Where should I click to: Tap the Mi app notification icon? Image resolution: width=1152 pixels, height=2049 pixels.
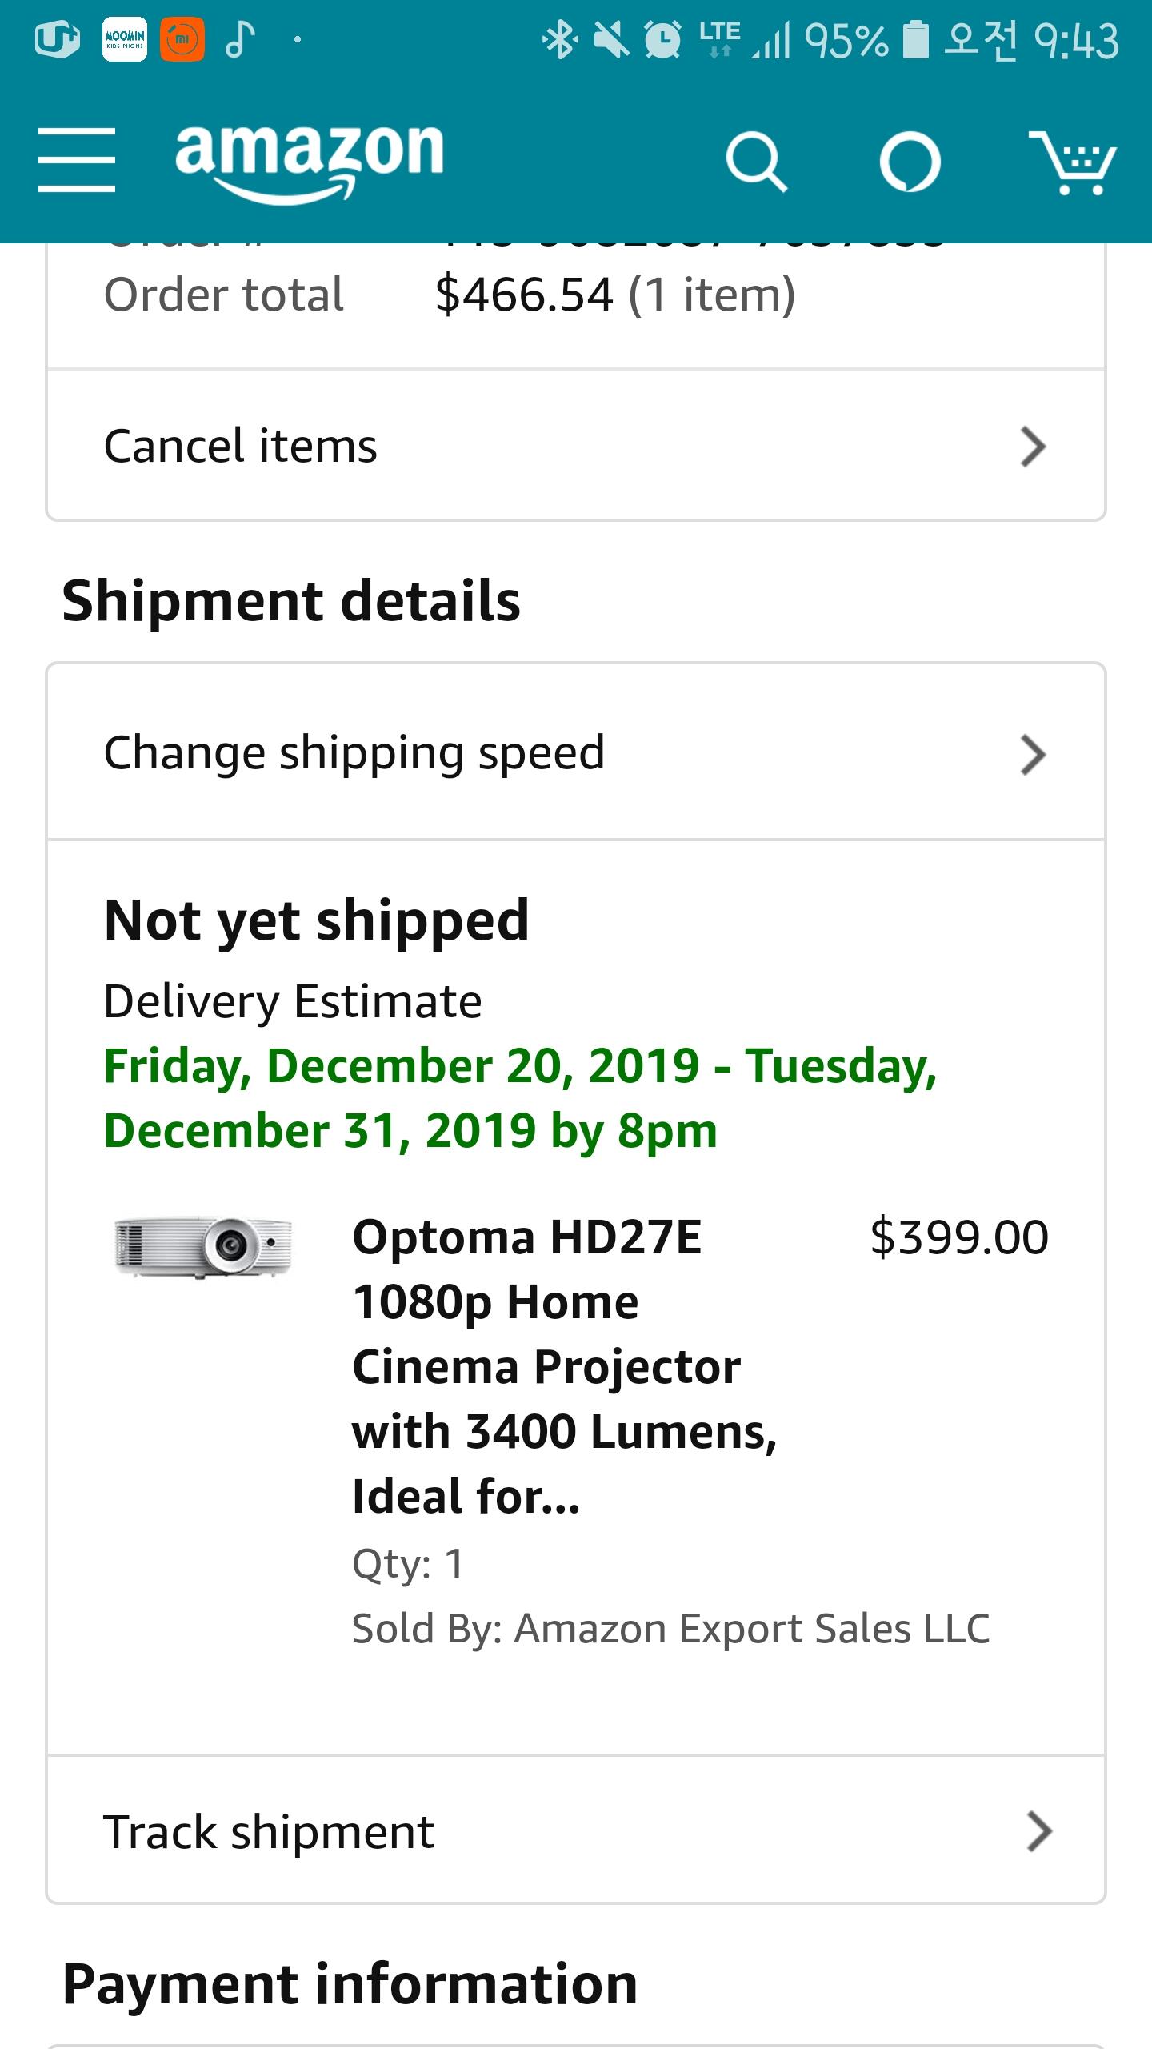(182, 40)
